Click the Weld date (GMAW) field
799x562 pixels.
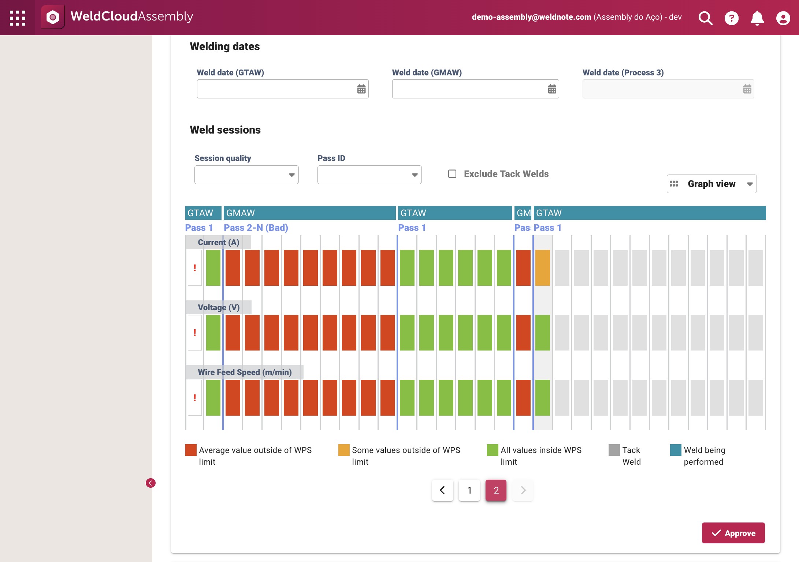[475, 89]
